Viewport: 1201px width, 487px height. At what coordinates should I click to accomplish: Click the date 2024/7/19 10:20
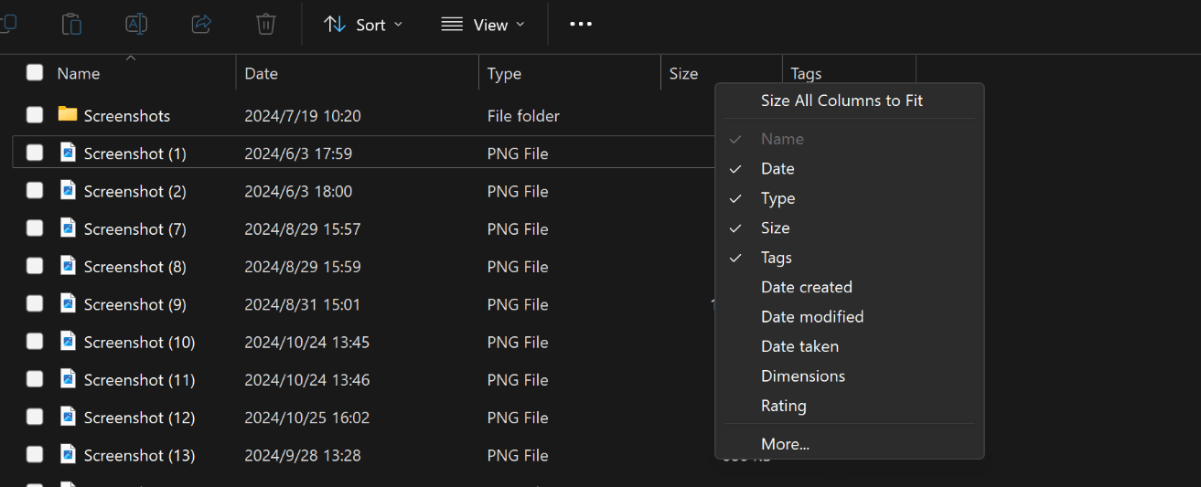pos(303,116)
